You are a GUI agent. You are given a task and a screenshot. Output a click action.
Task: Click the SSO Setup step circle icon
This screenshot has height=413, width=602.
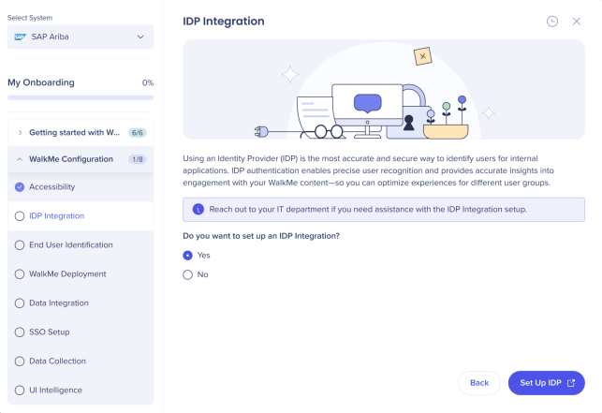[20, 332]
